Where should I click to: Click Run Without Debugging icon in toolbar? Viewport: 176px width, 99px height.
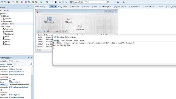pyautogui.click(x=47, y=2)
